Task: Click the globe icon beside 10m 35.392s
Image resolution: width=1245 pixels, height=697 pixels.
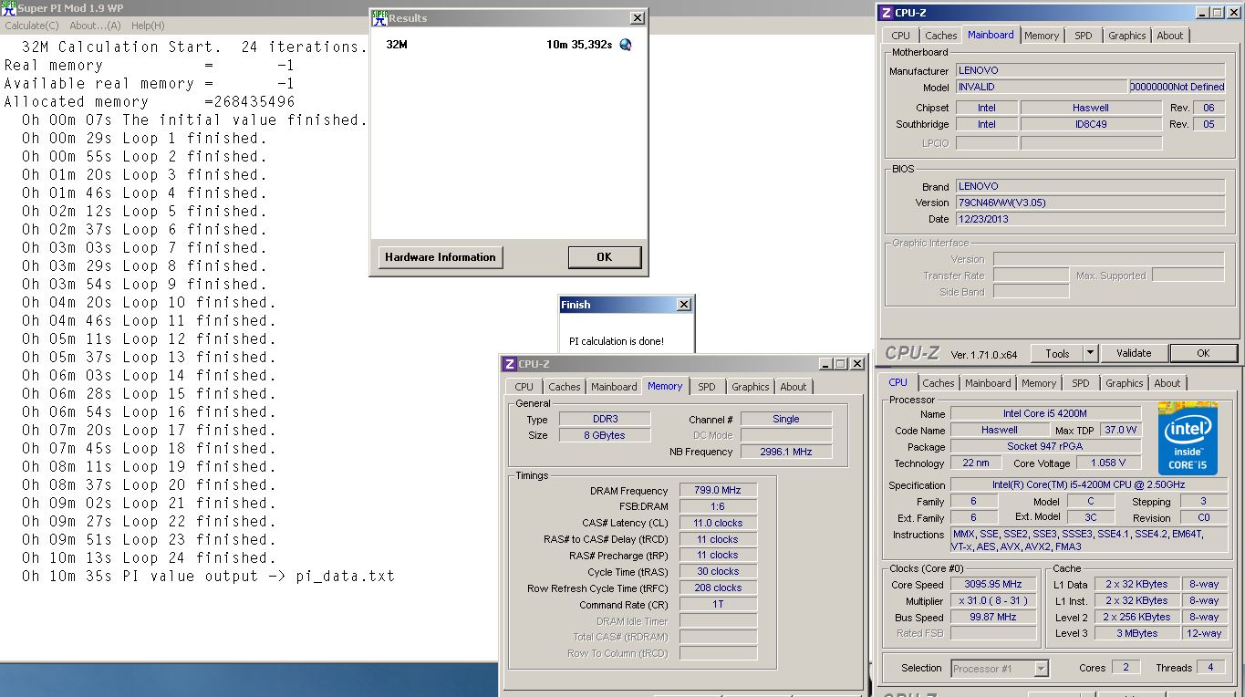Action: [x=626, y=45]
